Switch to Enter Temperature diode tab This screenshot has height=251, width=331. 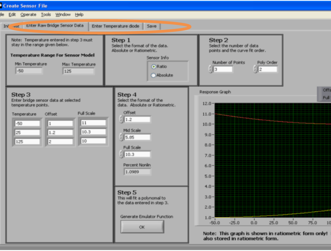[x=115, y=26]
